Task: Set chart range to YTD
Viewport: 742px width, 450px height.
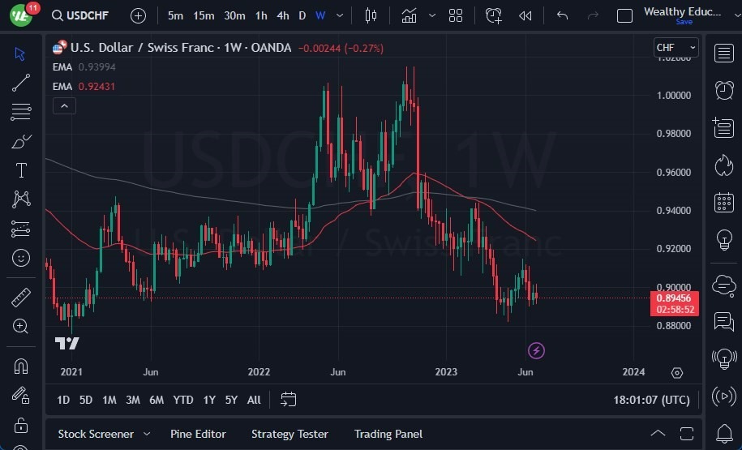Action: [x=183, y=400]
